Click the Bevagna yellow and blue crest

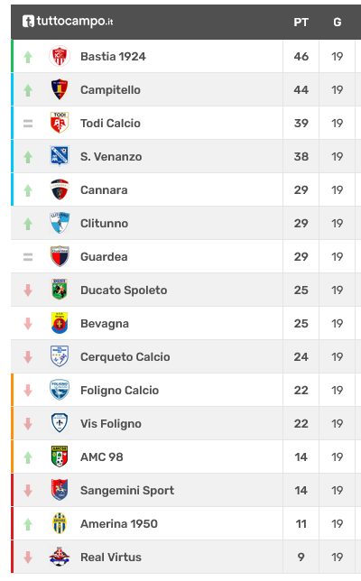60,323
